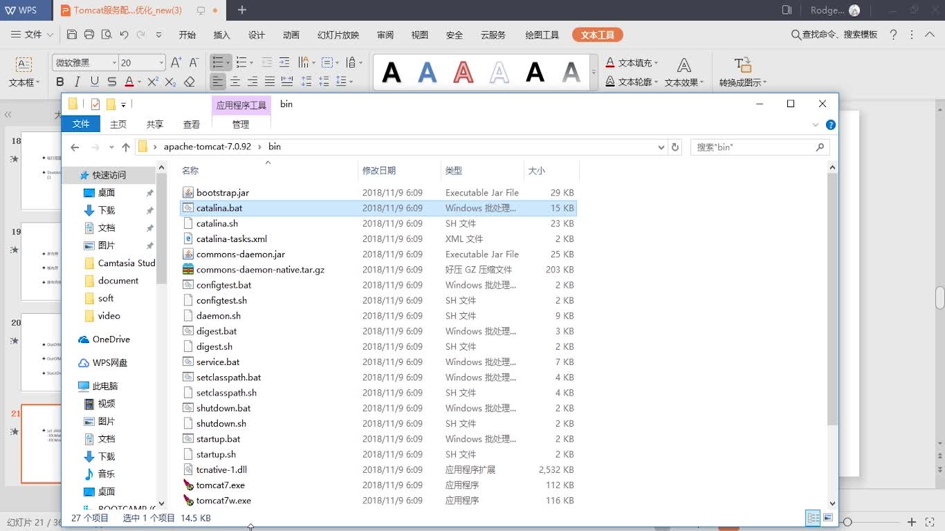Open the 共享 tab in Explorer

[155, 124]
